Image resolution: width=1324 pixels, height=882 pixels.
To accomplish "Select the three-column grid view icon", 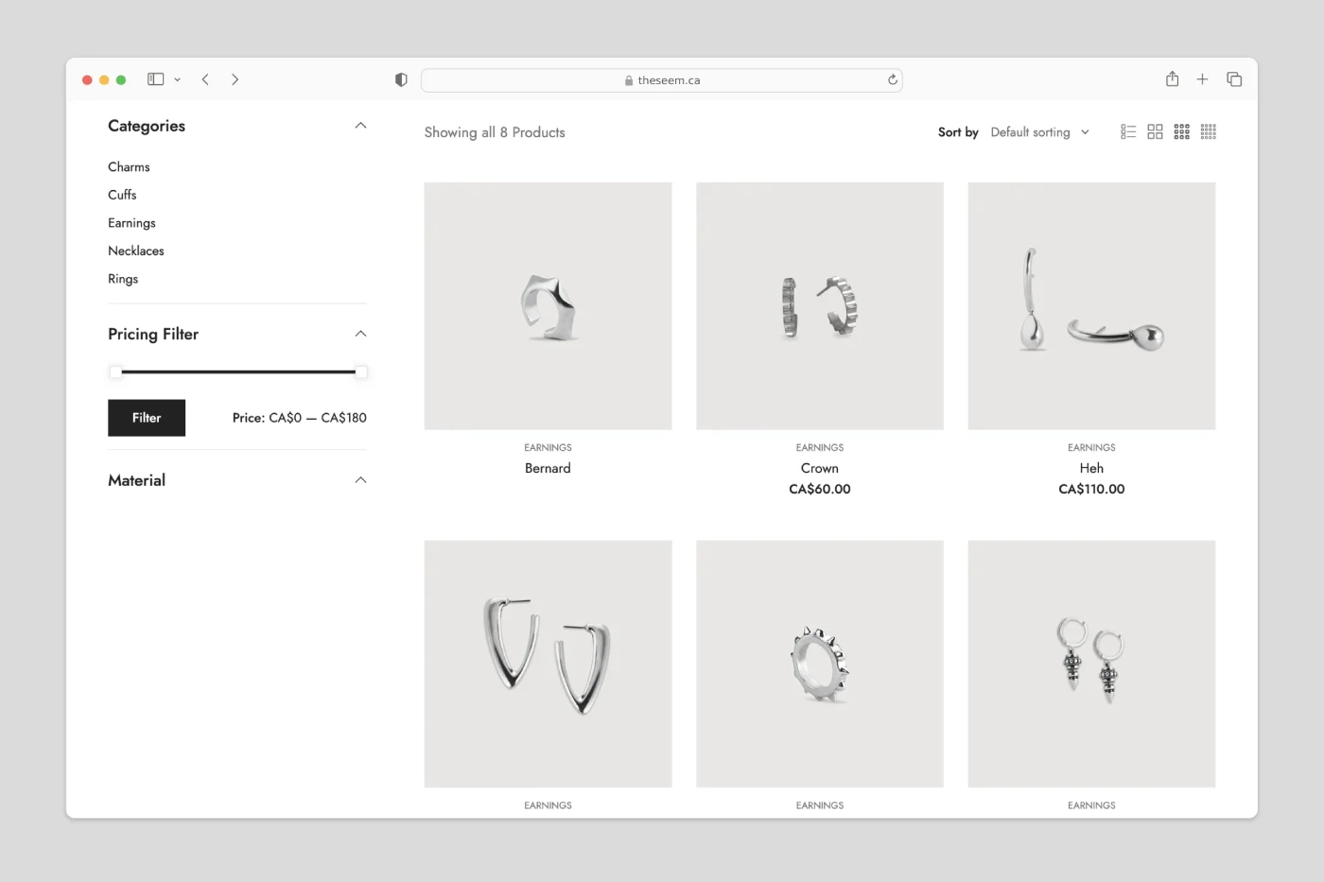I will click(x=1181, y=132).
